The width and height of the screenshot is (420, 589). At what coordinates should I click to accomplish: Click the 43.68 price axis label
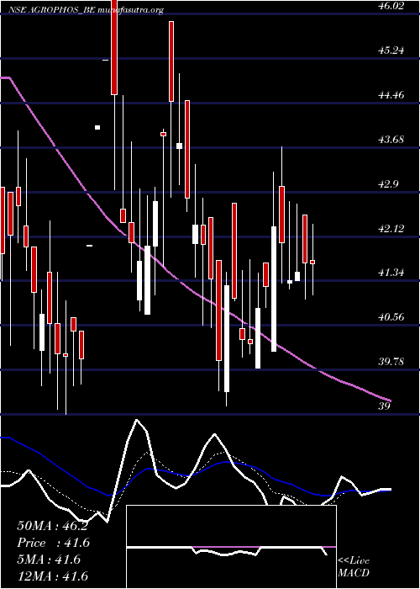click(391, 140)
